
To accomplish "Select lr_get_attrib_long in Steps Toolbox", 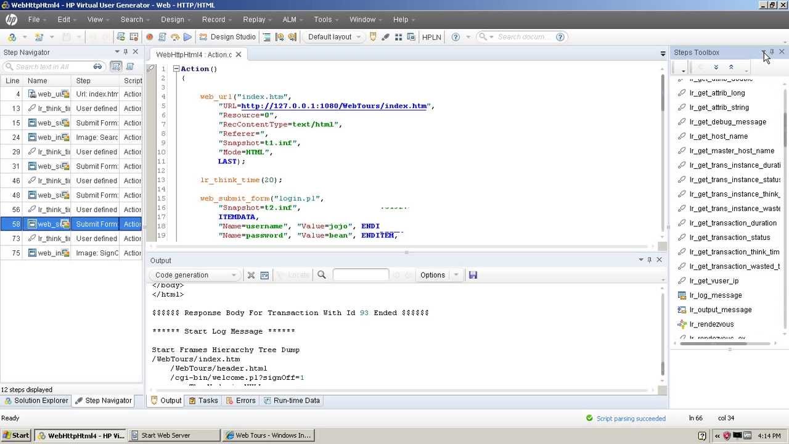I will [717, 93].
